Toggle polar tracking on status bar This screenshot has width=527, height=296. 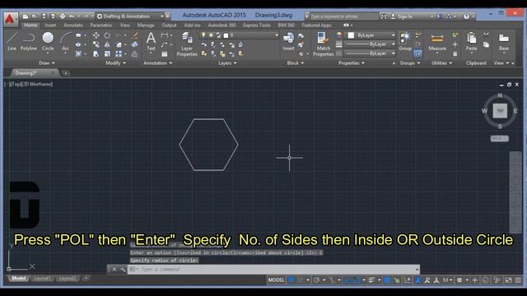click(x=316, y=280)
